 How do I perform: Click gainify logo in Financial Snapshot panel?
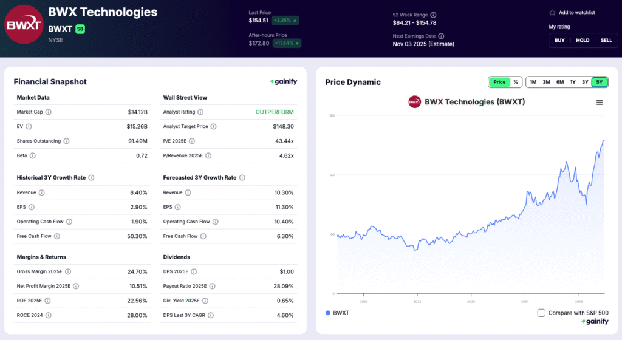[283, 81]
